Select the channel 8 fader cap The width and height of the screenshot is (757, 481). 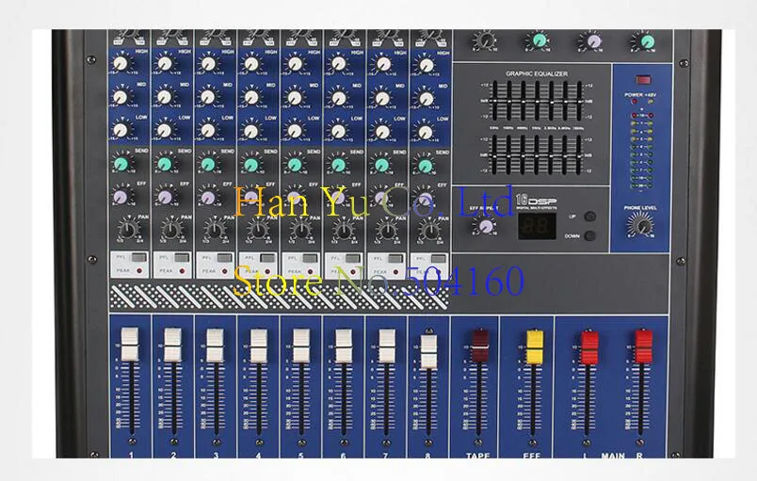click(428, 352)
